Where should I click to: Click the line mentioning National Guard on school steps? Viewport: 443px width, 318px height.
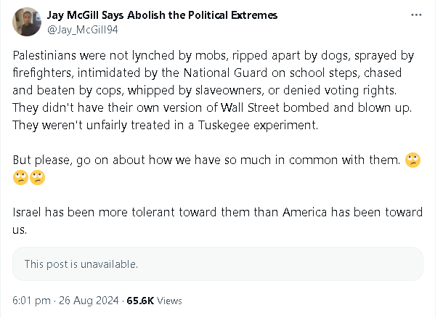(x=207, y=73)
